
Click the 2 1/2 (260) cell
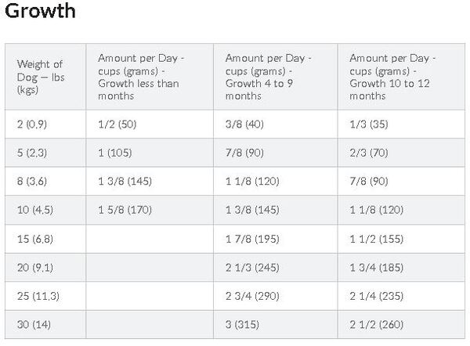401,324
